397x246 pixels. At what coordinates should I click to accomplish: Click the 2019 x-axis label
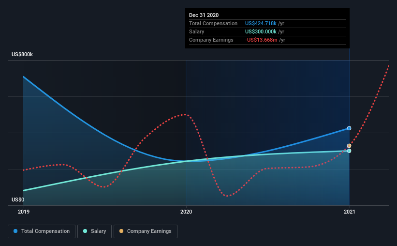(x=24, y=212)
